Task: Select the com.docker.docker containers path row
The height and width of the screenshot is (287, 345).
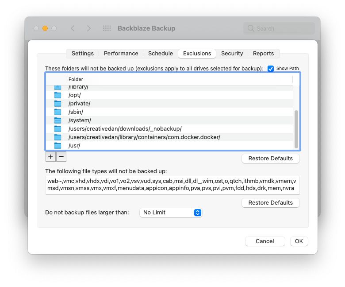Action: point(169,137)
